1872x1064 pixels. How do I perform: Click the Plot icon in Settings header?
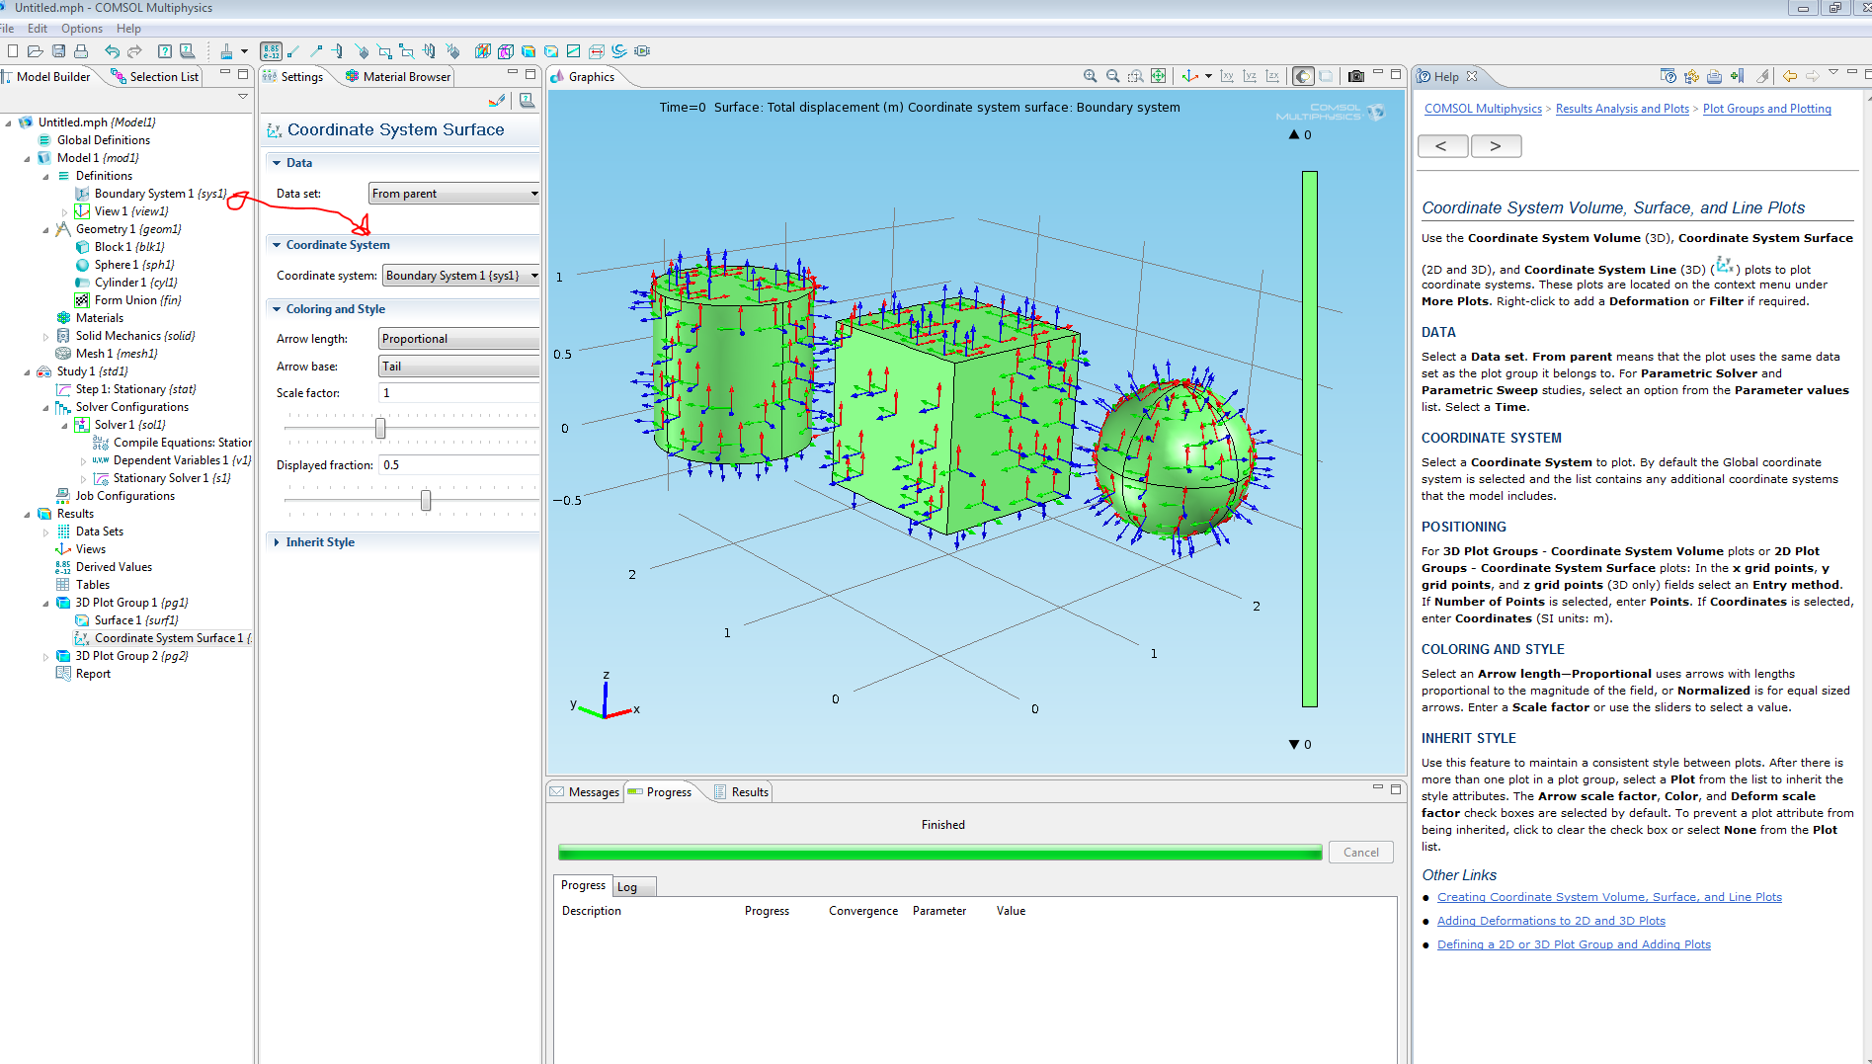497,100
